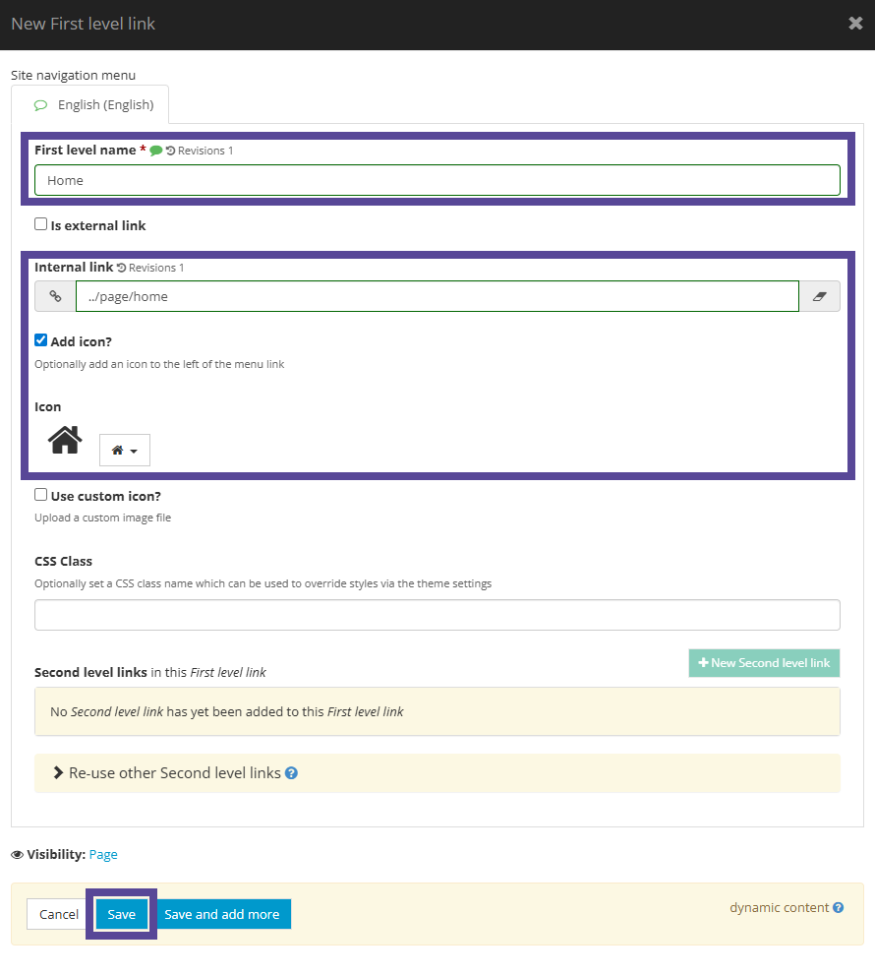Screen dimensions: 875x975
Task: Click the green comment bubble beside First level name
Action: [155, 151]
